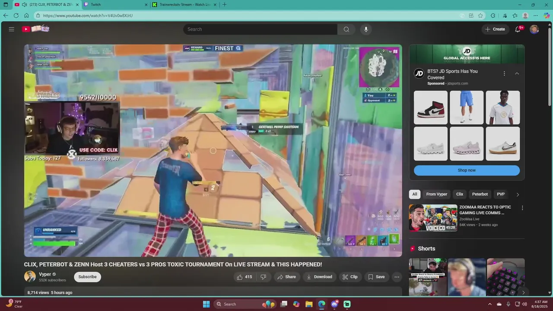Viewport: 553px width, 311px height.
Task: Open the tab actions menu
Action: (x=6, y=5)
